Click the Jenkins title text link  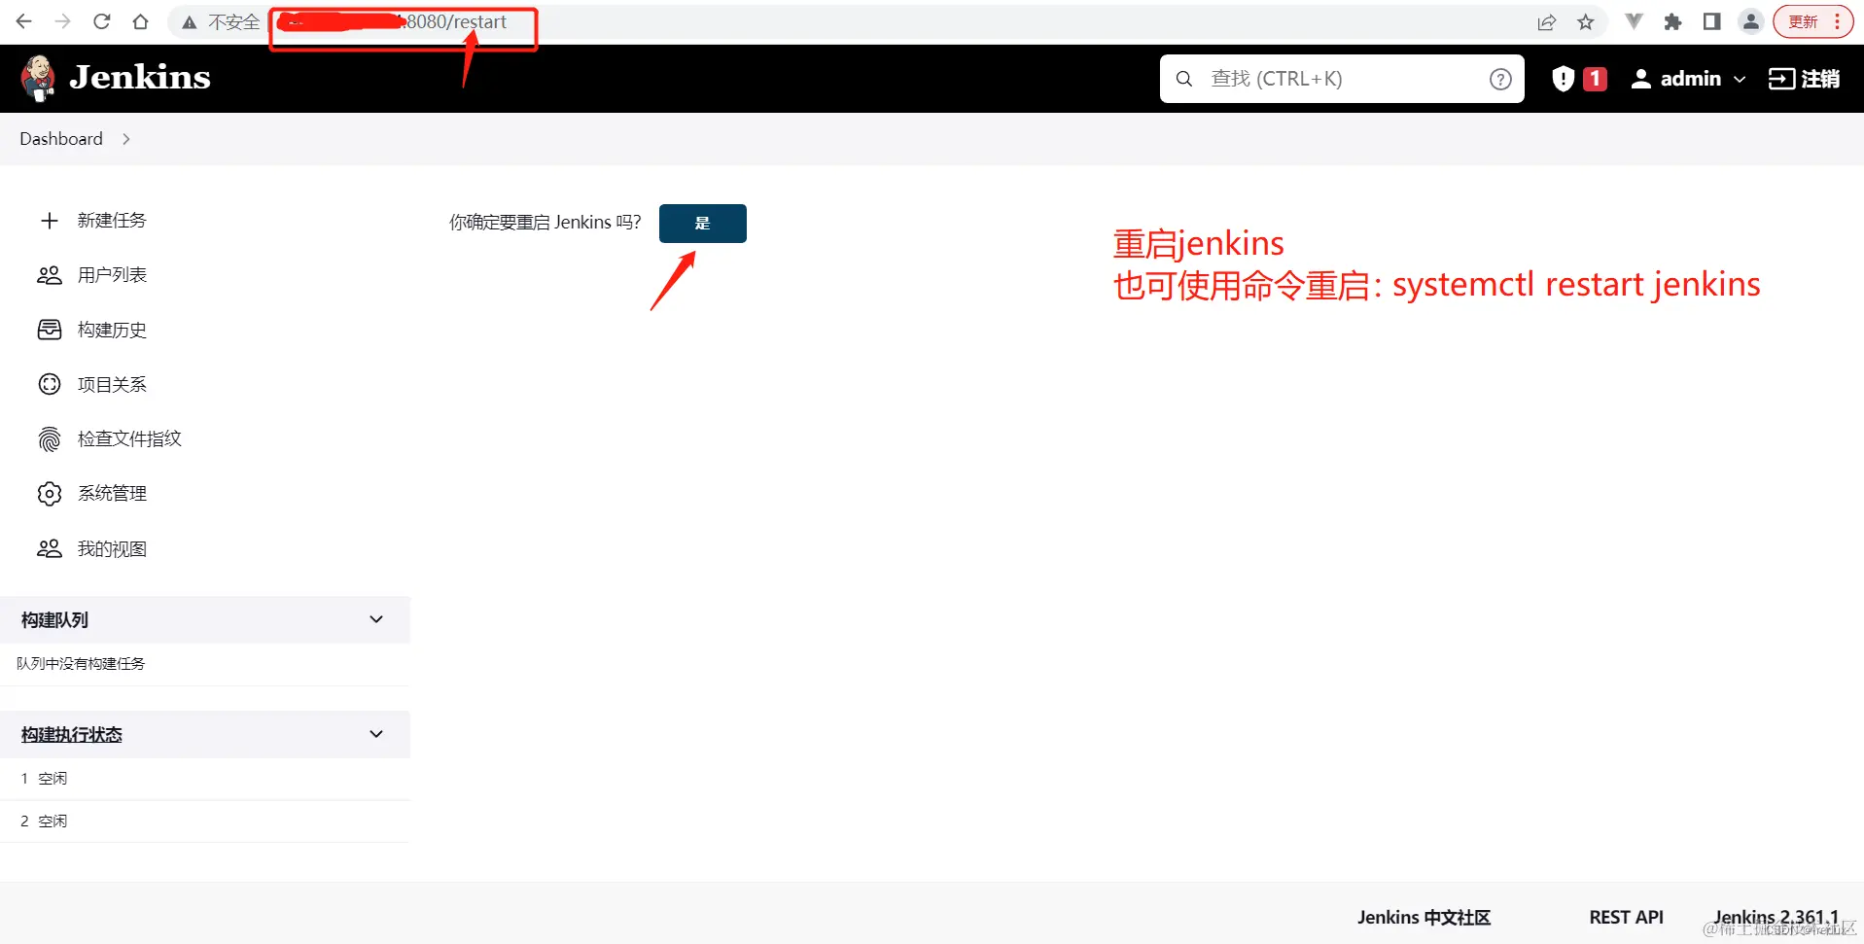pos(140,78)
